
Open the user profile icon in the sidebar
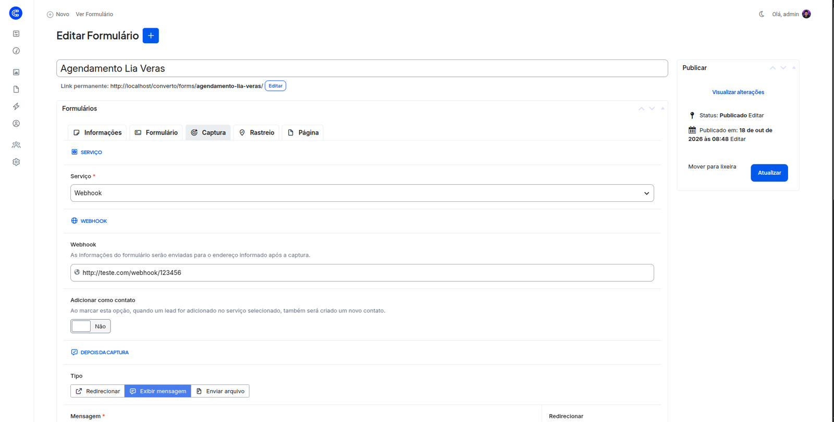tap(16, 124)
